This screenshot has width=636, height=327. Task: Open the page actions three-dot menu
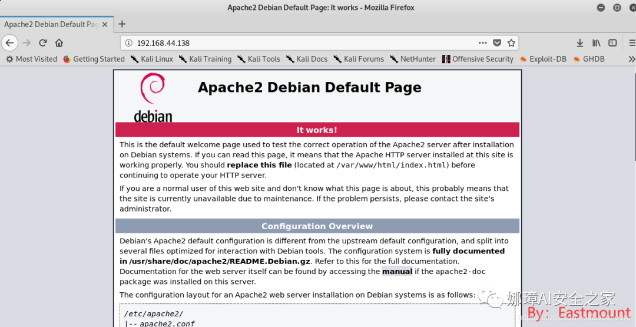483,42
